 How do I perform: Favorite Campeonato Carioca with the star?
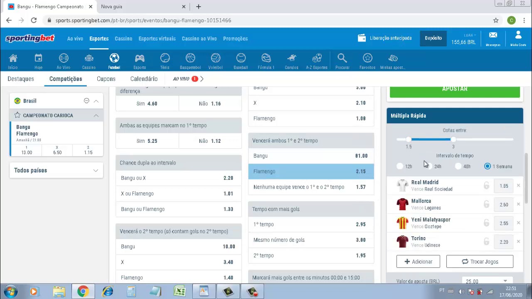pyautogui.click(x=17, y=115)
